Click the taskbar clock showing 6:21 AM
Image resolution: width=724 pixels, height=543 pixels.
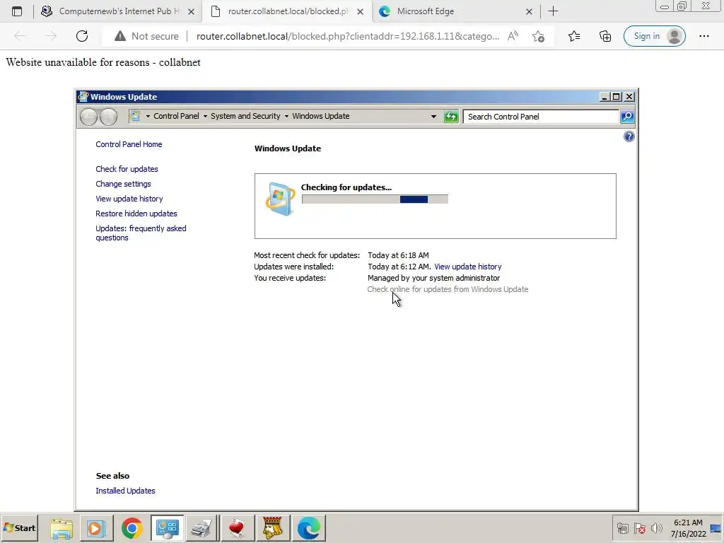tap(688, 528)
